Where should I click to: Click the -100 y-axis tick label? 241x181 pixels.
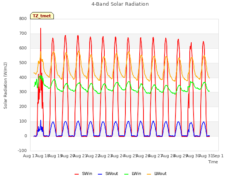click(x=22, y=150)
